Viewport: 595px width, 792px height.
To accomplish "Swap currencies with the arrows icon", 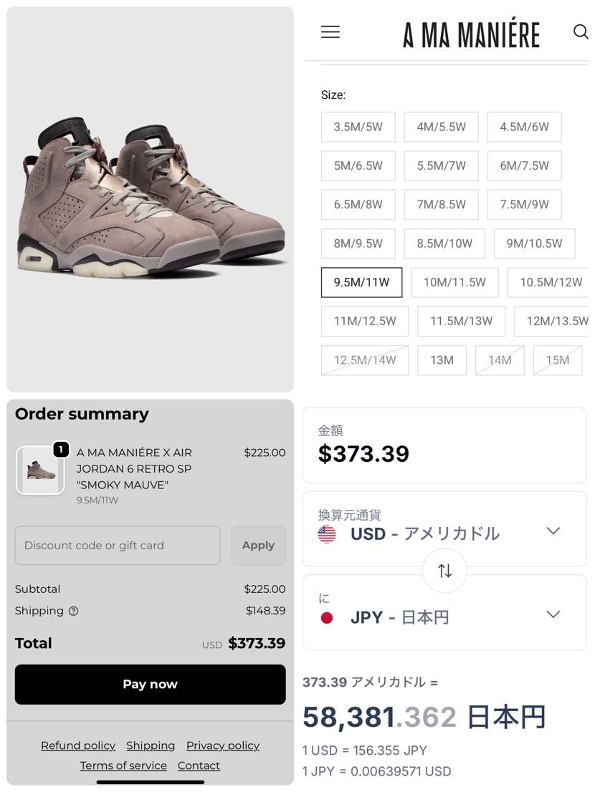I will [444, 571].
